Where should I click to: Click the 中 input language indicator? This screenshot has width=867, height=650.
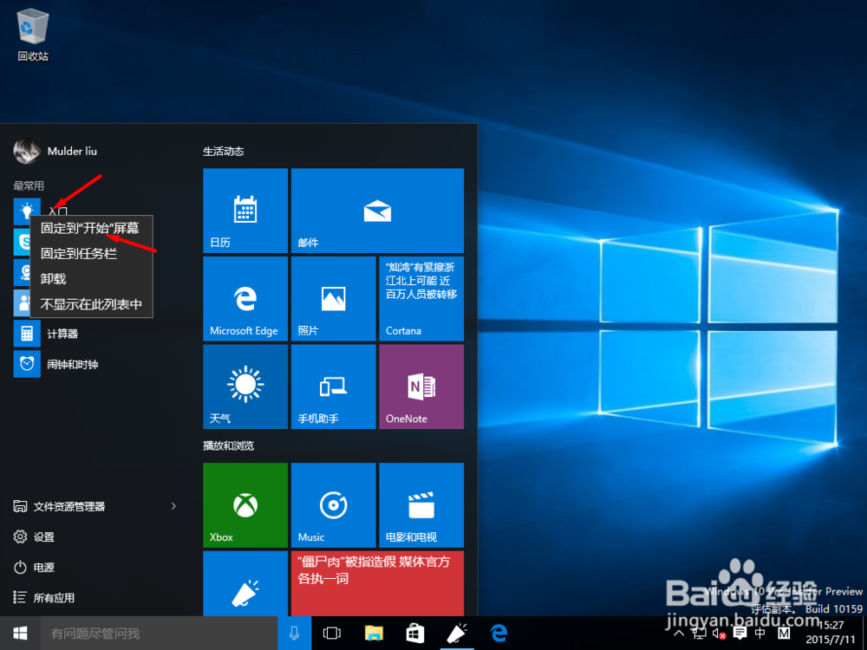(x=760, y=634)
